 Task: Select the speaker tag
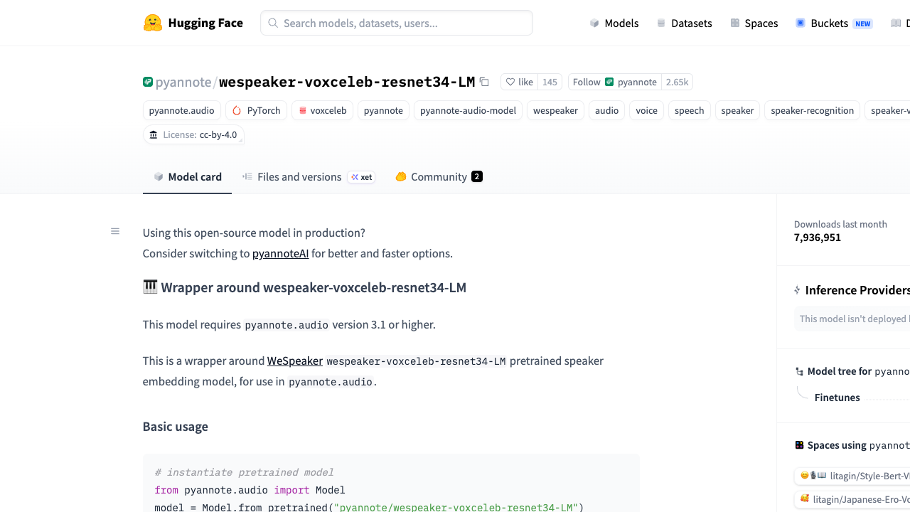pos(737,110)
